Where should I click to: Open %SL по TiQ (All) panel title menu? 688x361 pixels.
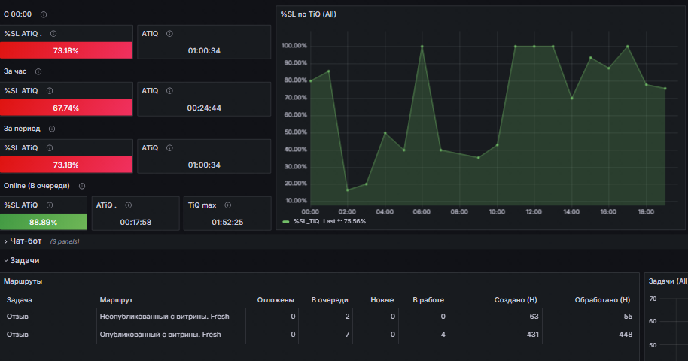pos(309,14)
